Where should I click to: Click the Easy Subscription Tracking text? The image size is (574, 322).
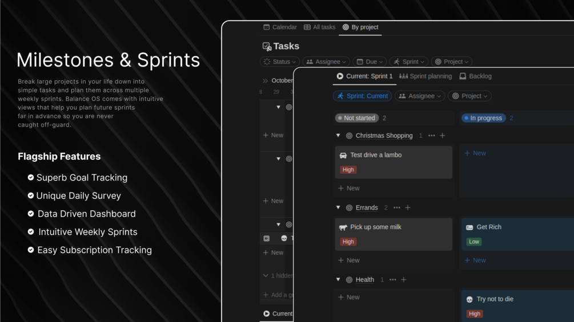(x=94, y=250)
